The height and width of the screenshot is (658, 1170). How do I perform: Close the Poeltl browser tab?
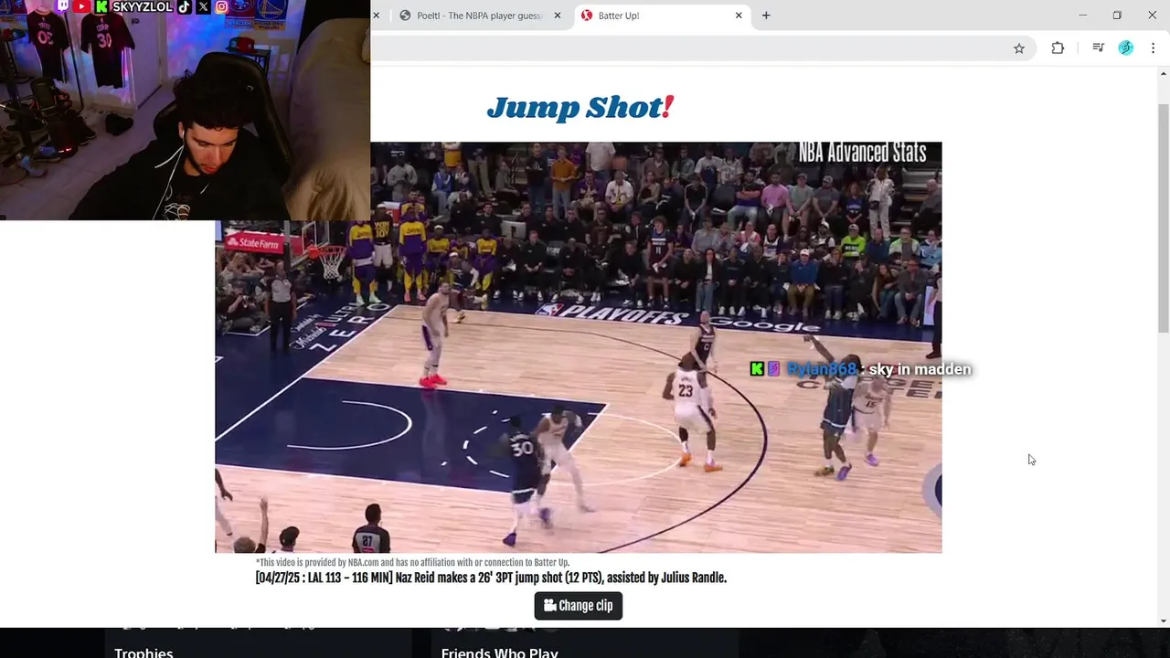pos(558,16)
